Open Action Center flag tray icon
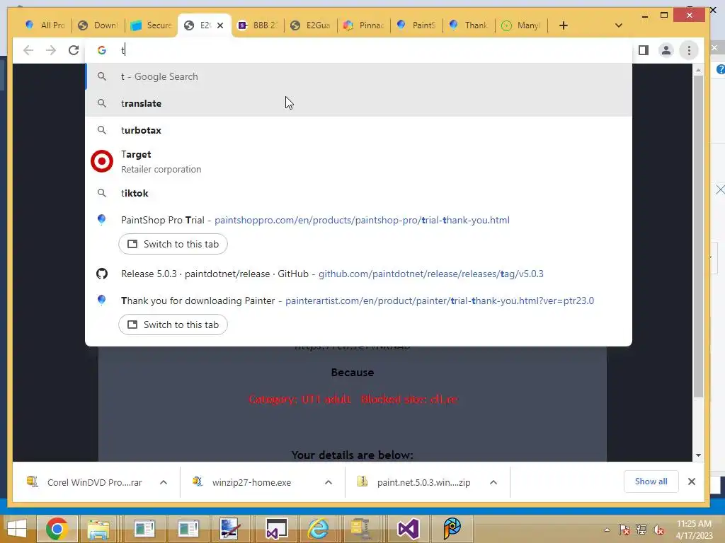The image size is (725, 543). pyautogui.click(x=624, y=530)
